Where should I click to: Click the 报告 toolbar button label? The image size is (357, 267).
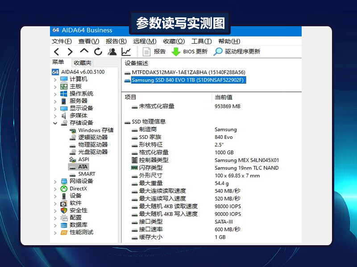point(160,52)
